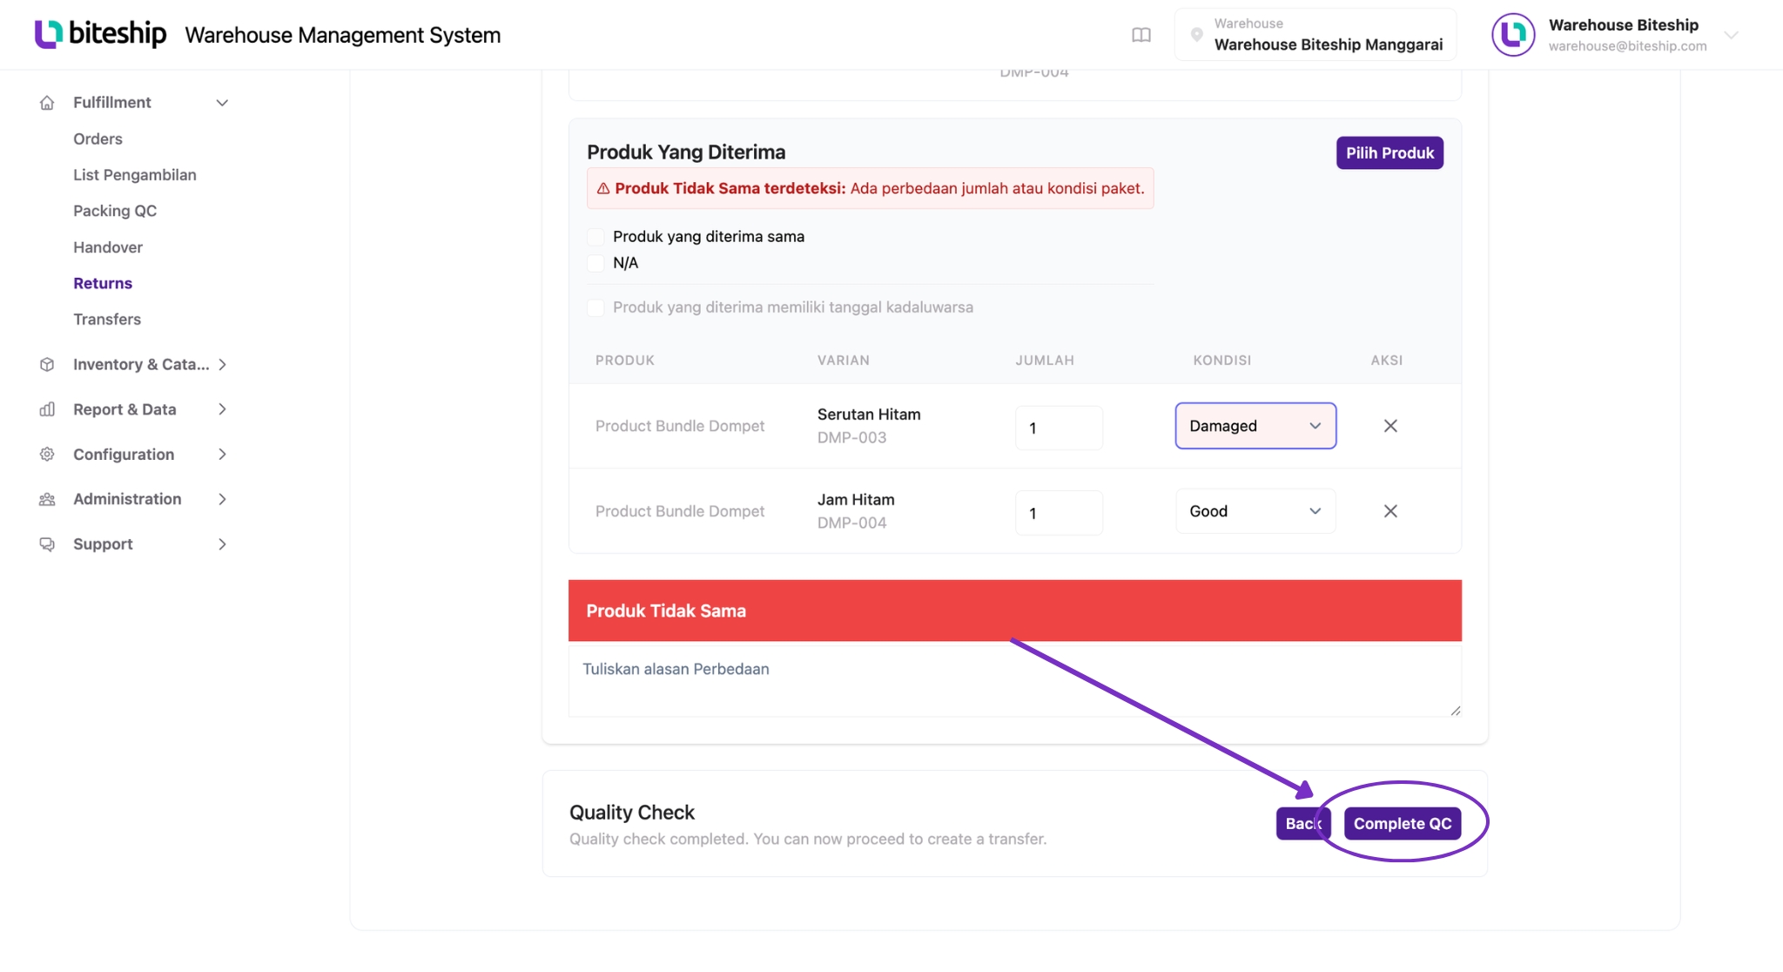This screenshot has width=1783, height=972.
Task: Toggle the tanggal kadaluwarsa checkbox
Action: [x=595, y=307]
